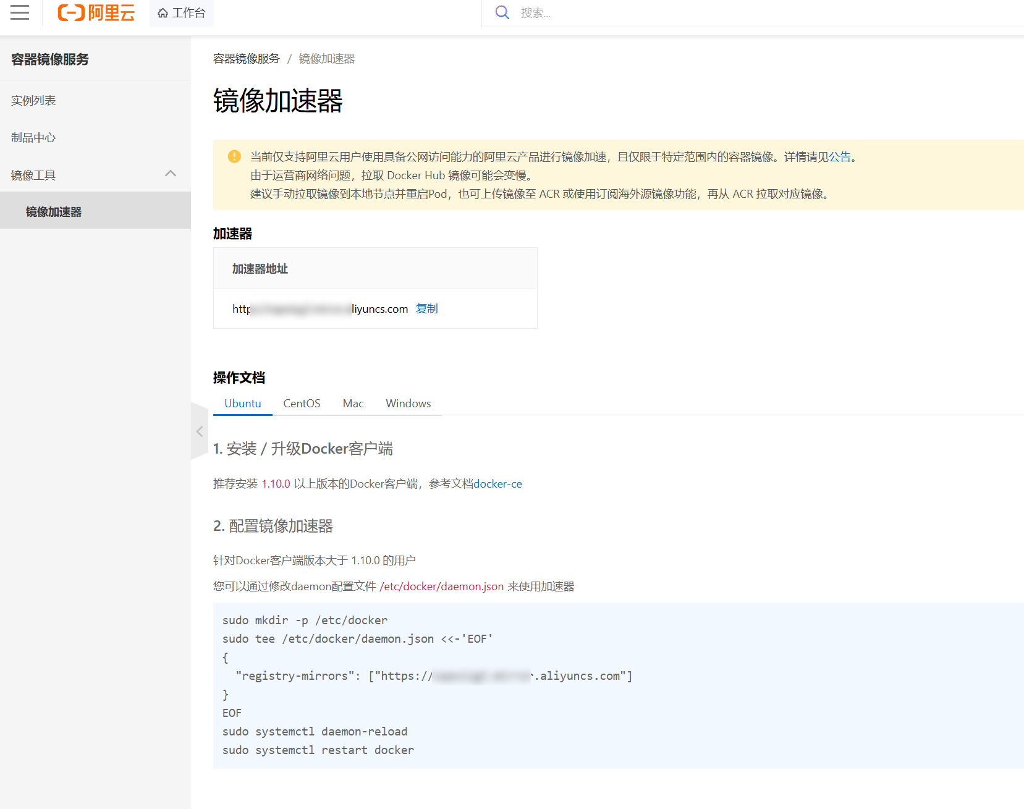Image resolution: width=1024 pixels, height=809 pixels.
Task: Open the 公告 announcement link
Action: tap(839, 157)
